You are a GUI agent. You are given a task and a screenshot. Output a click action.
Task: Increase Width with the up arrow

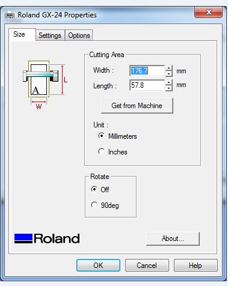169,68
